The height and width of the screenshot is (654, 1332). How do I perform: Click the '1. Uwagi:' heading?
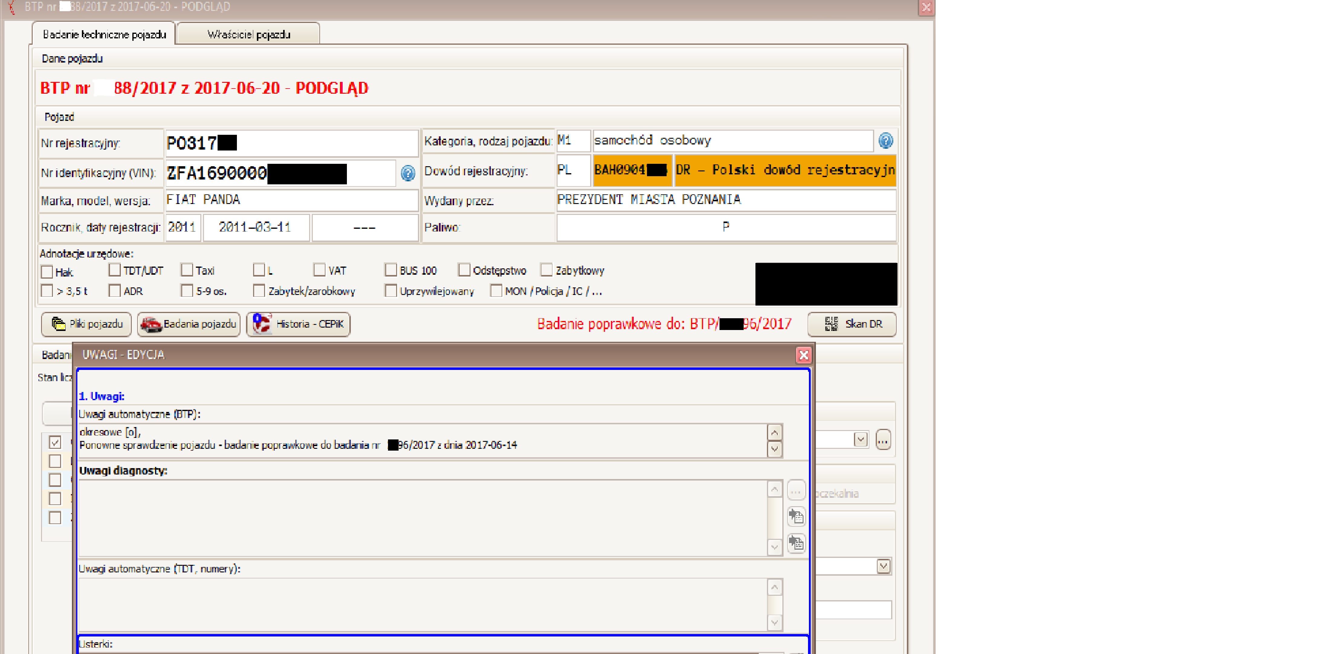click(101, 397)
